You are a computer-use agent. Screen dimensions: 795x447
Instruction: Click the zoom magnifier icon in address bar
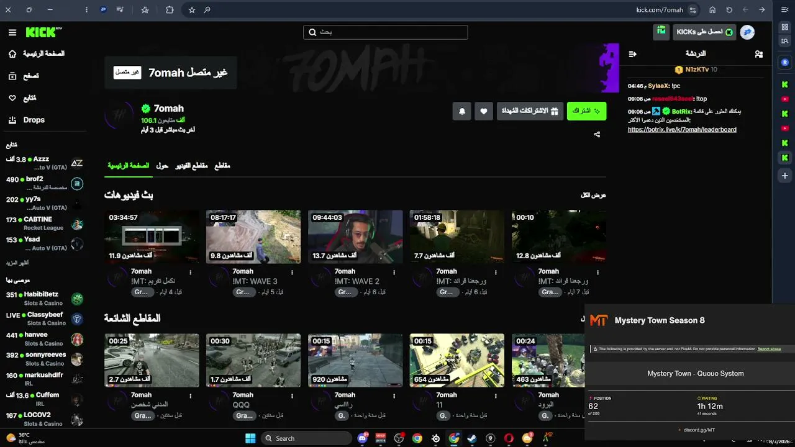(207, 10)
